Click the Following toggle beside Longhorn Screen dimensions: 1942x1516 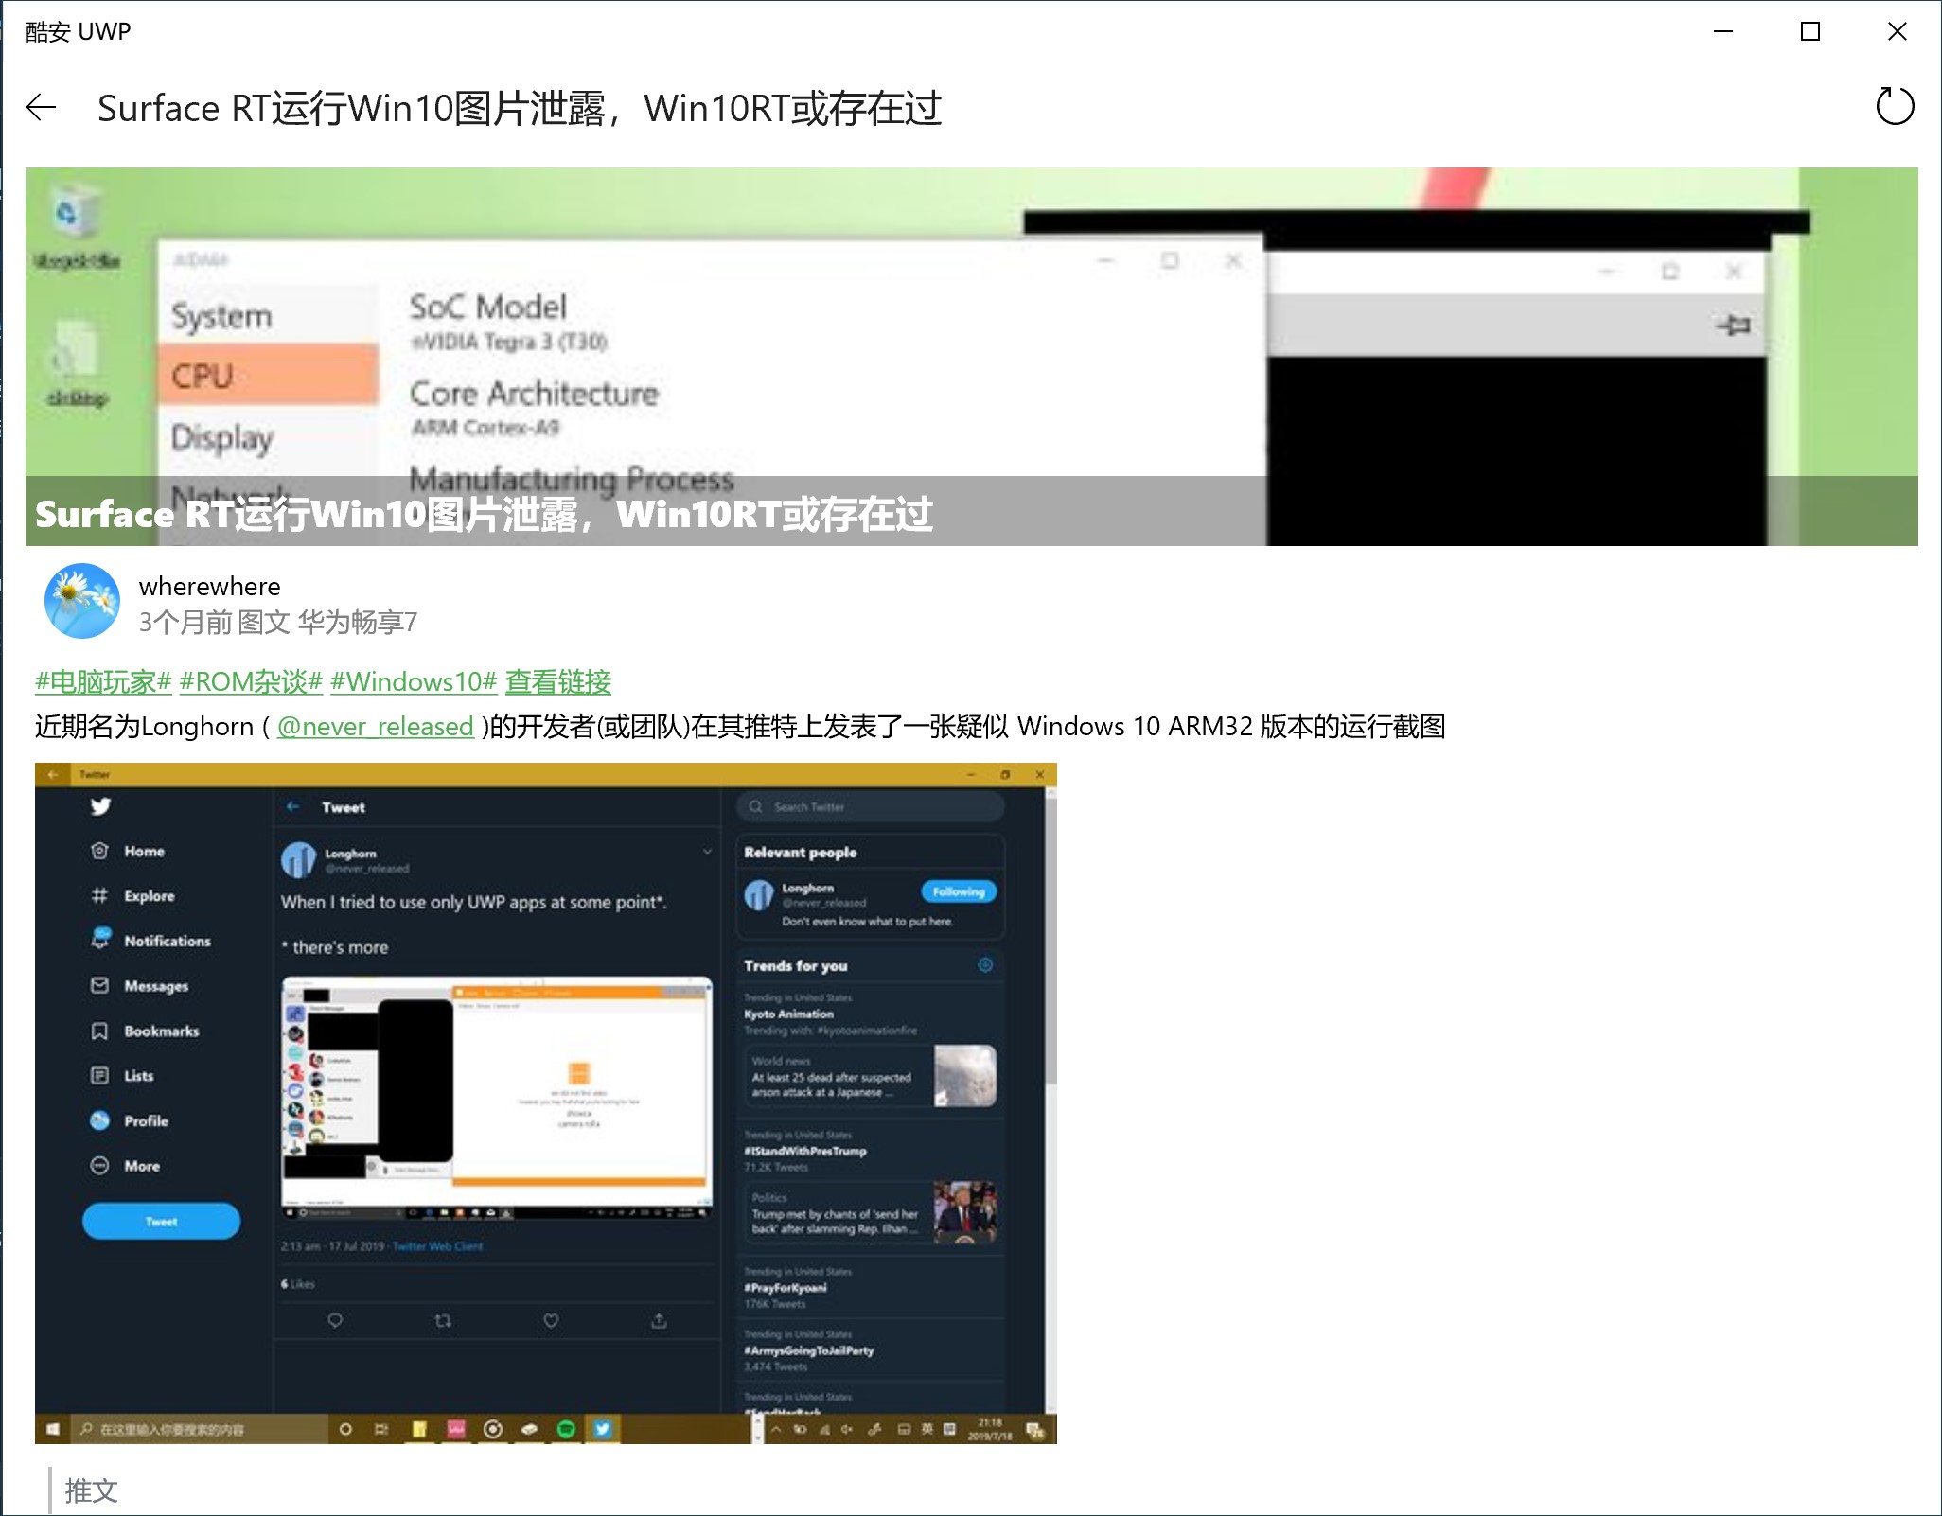958,891
